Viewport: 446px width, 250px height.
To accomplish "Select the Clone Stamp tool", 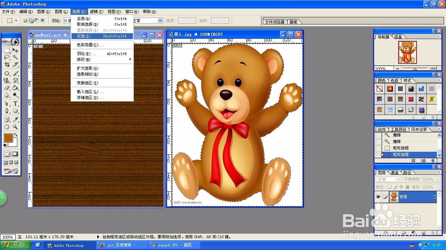I will [7, 81].
